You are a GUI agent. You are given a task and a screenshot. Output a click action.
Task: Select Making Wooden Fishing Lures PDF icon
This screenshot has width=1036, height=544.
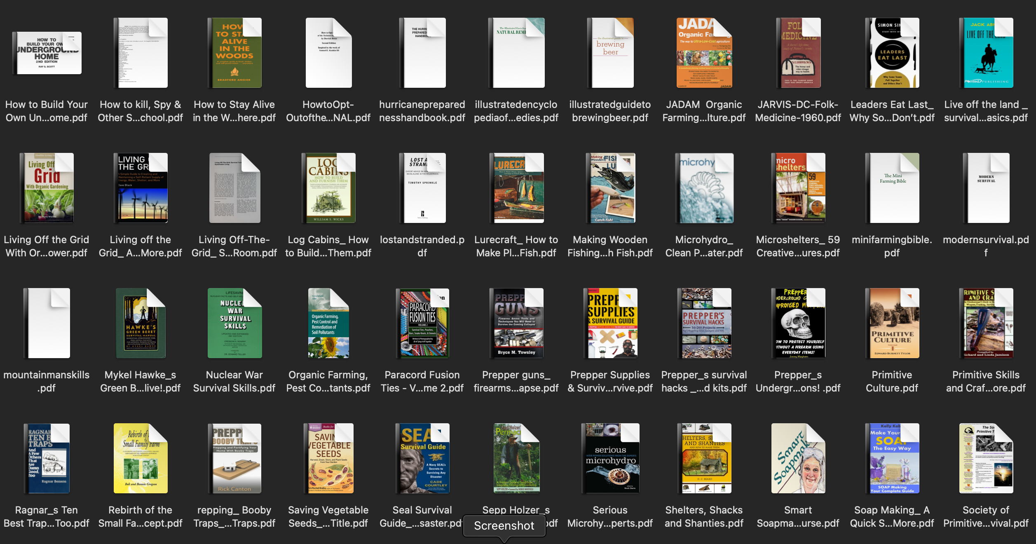tap(610, 188)
